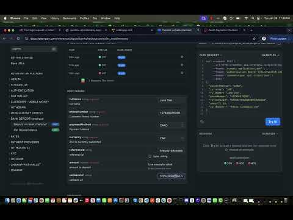
Task: Click the address bar URL
Action: (x=79, y=38)
